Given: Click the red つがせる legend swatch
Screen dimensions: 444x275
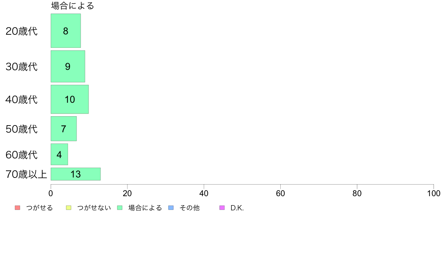Looking at the screenshot, I should click(18, 208).
